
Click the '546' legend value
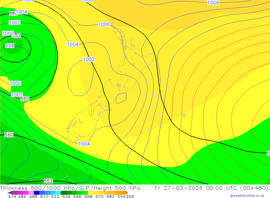(x=77, y=197)
